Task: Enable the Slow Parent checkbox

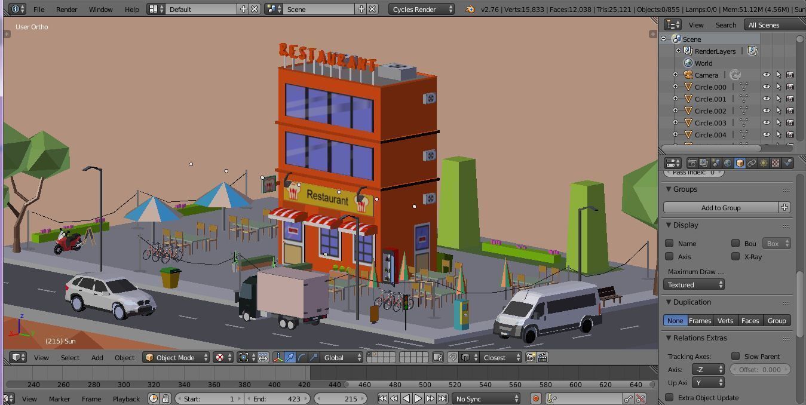Action: click(735, 356)
